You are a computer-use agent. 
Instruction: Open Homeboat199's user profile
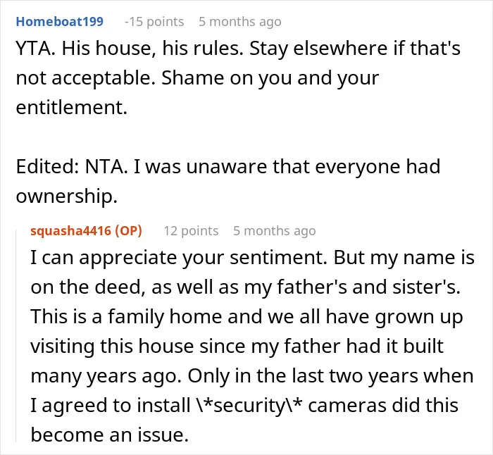[59, 22]
